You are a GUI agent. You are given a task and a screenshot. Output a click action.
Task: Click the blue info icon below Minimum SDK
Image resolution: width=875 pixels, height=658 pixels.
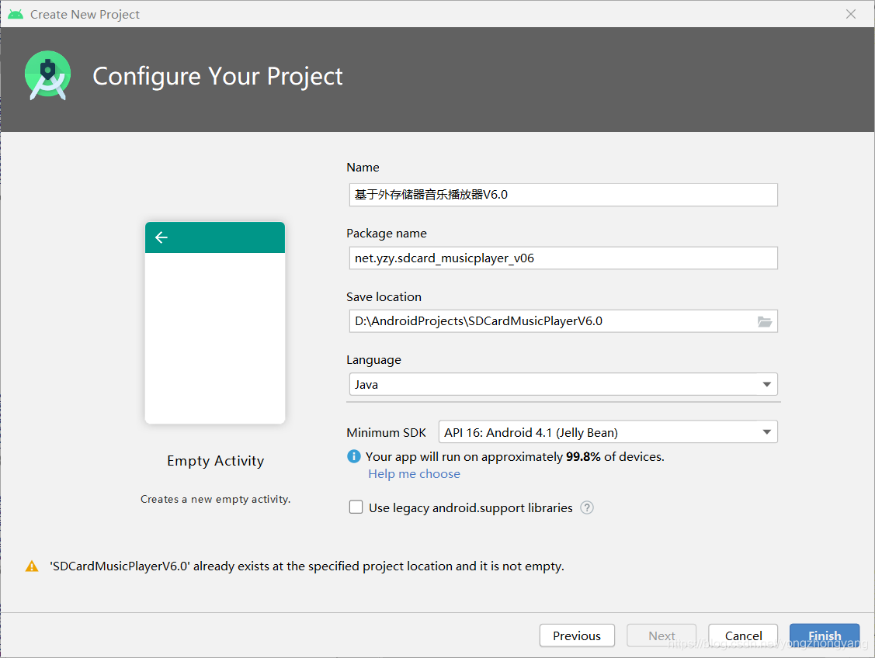coord(354,456)
